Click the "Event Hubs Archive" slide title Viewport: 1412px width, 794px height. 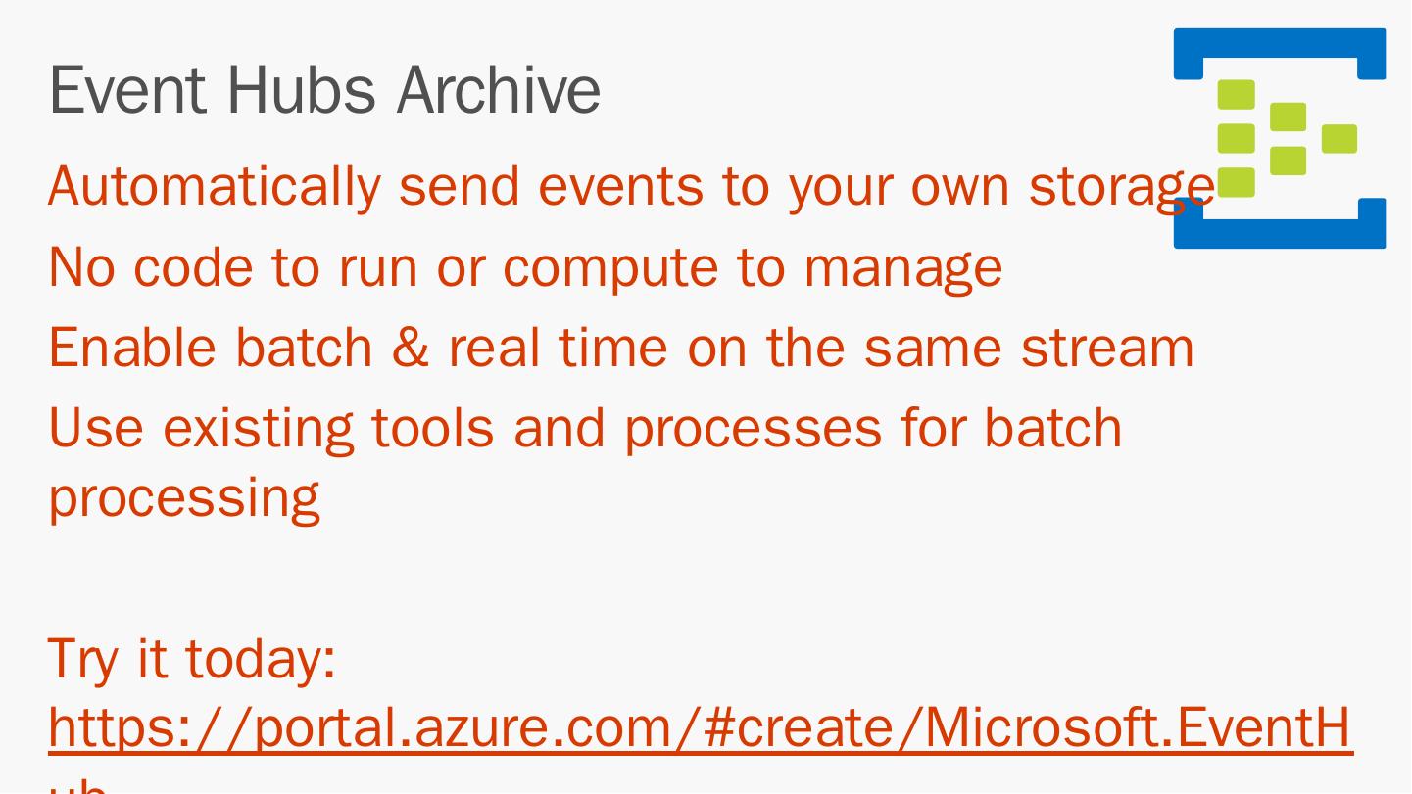[x=324, y=90]
